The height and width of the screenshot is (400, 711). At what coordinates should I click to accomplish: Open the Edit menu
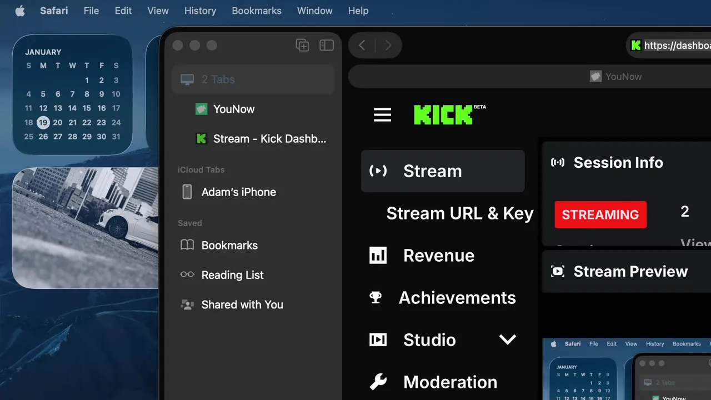pyautogui.click(x=123, y=11)
